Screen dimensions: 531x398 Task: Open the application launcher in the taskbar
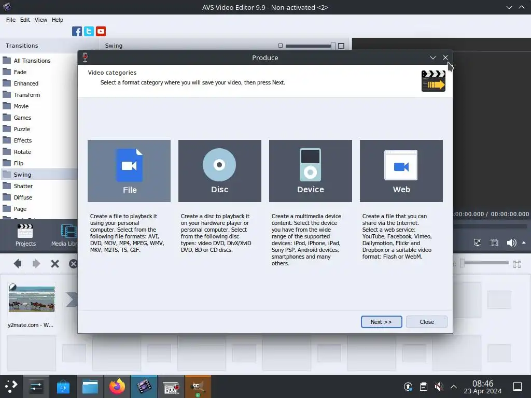coord(11,387)
